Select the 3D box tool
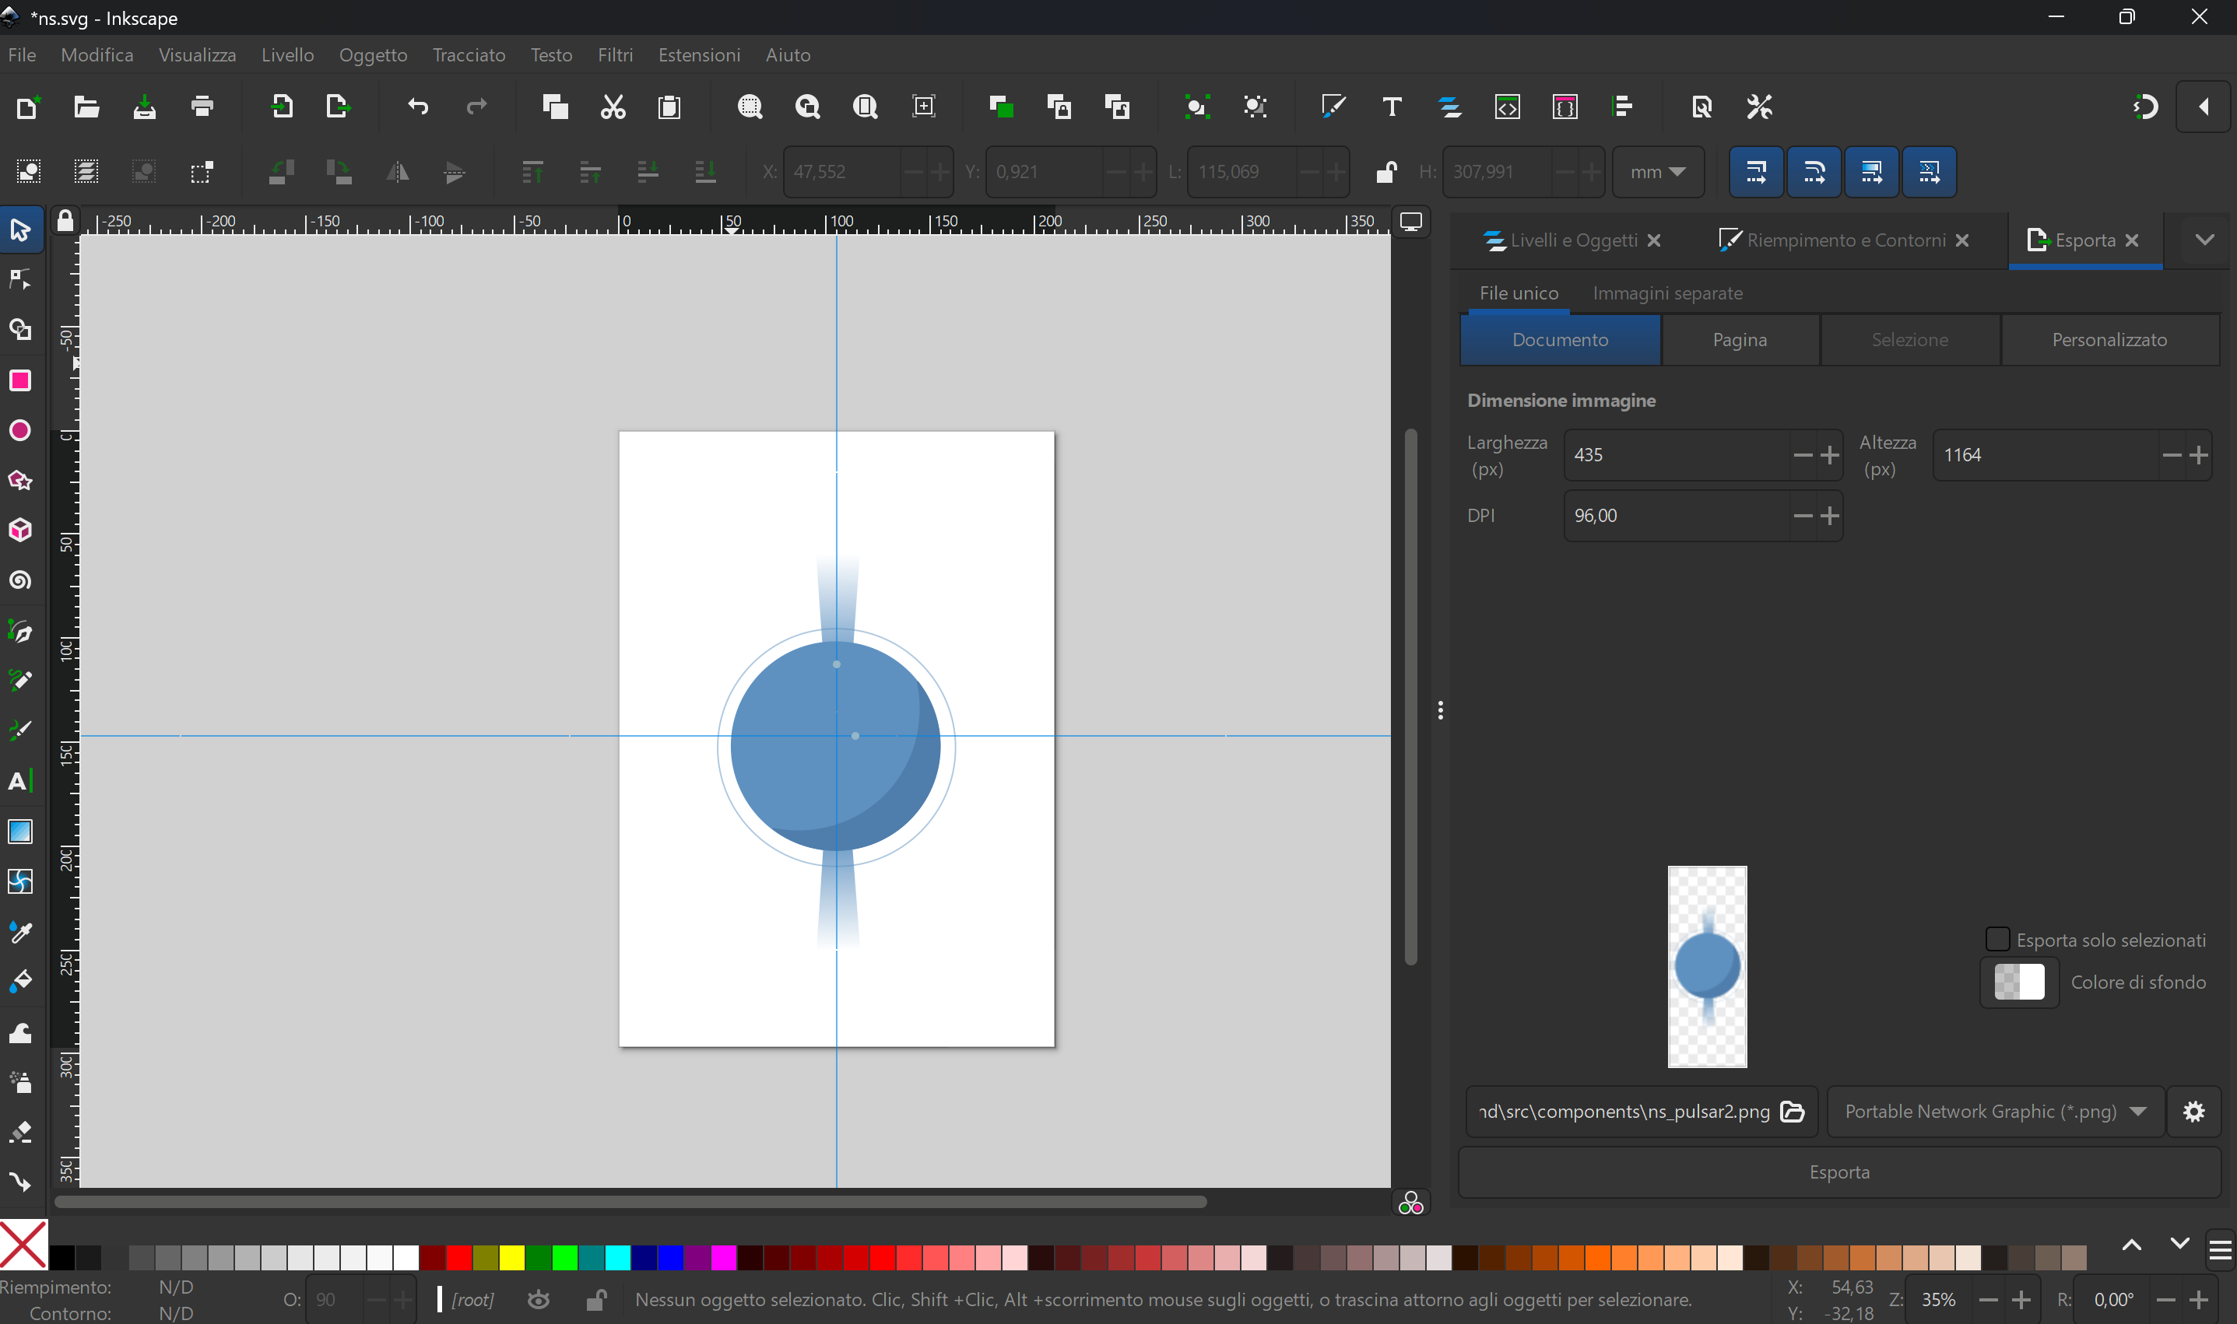Viewport: 2237px width, 1324px height. coord(19,531)
